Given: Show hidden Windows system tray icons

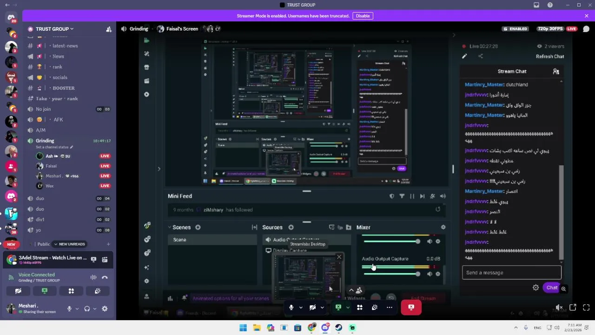Looking at the screenshot, I should (516, 328).
